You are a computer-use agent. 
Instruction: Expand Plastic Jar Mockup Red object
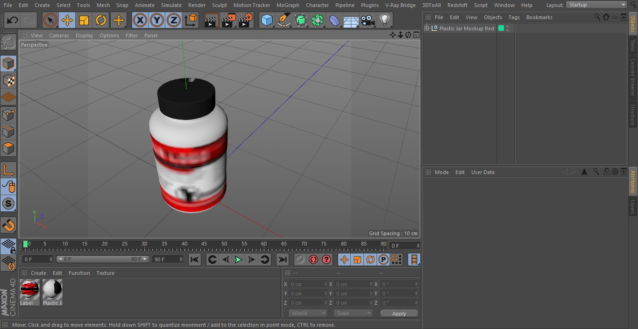[x=426, y=28]
